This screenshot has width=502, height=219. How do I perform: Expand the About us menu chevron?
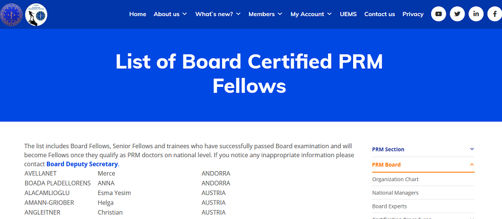click(185, 14)
